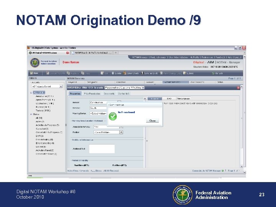The height and width of the screenshot is (207, 276).
Task: Switch to the Comments tab
Action: click(109, 94)
